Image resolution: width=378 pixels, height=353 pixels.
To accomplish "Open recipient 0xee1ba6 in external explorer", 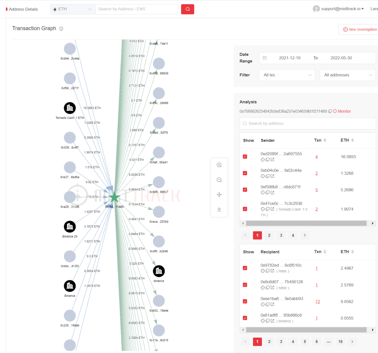I will (272, 304).
